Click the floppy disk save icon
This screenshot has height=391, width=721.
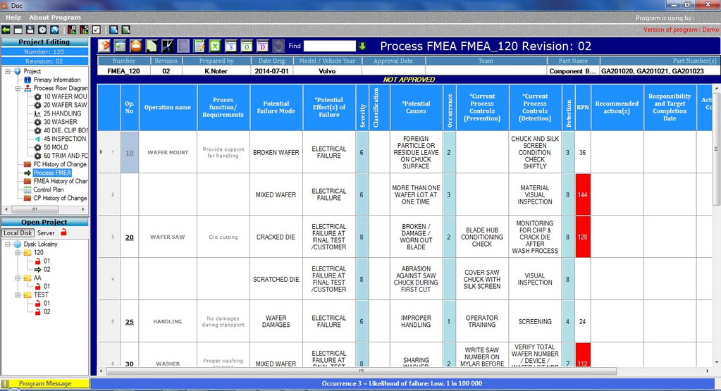point(30,30)
